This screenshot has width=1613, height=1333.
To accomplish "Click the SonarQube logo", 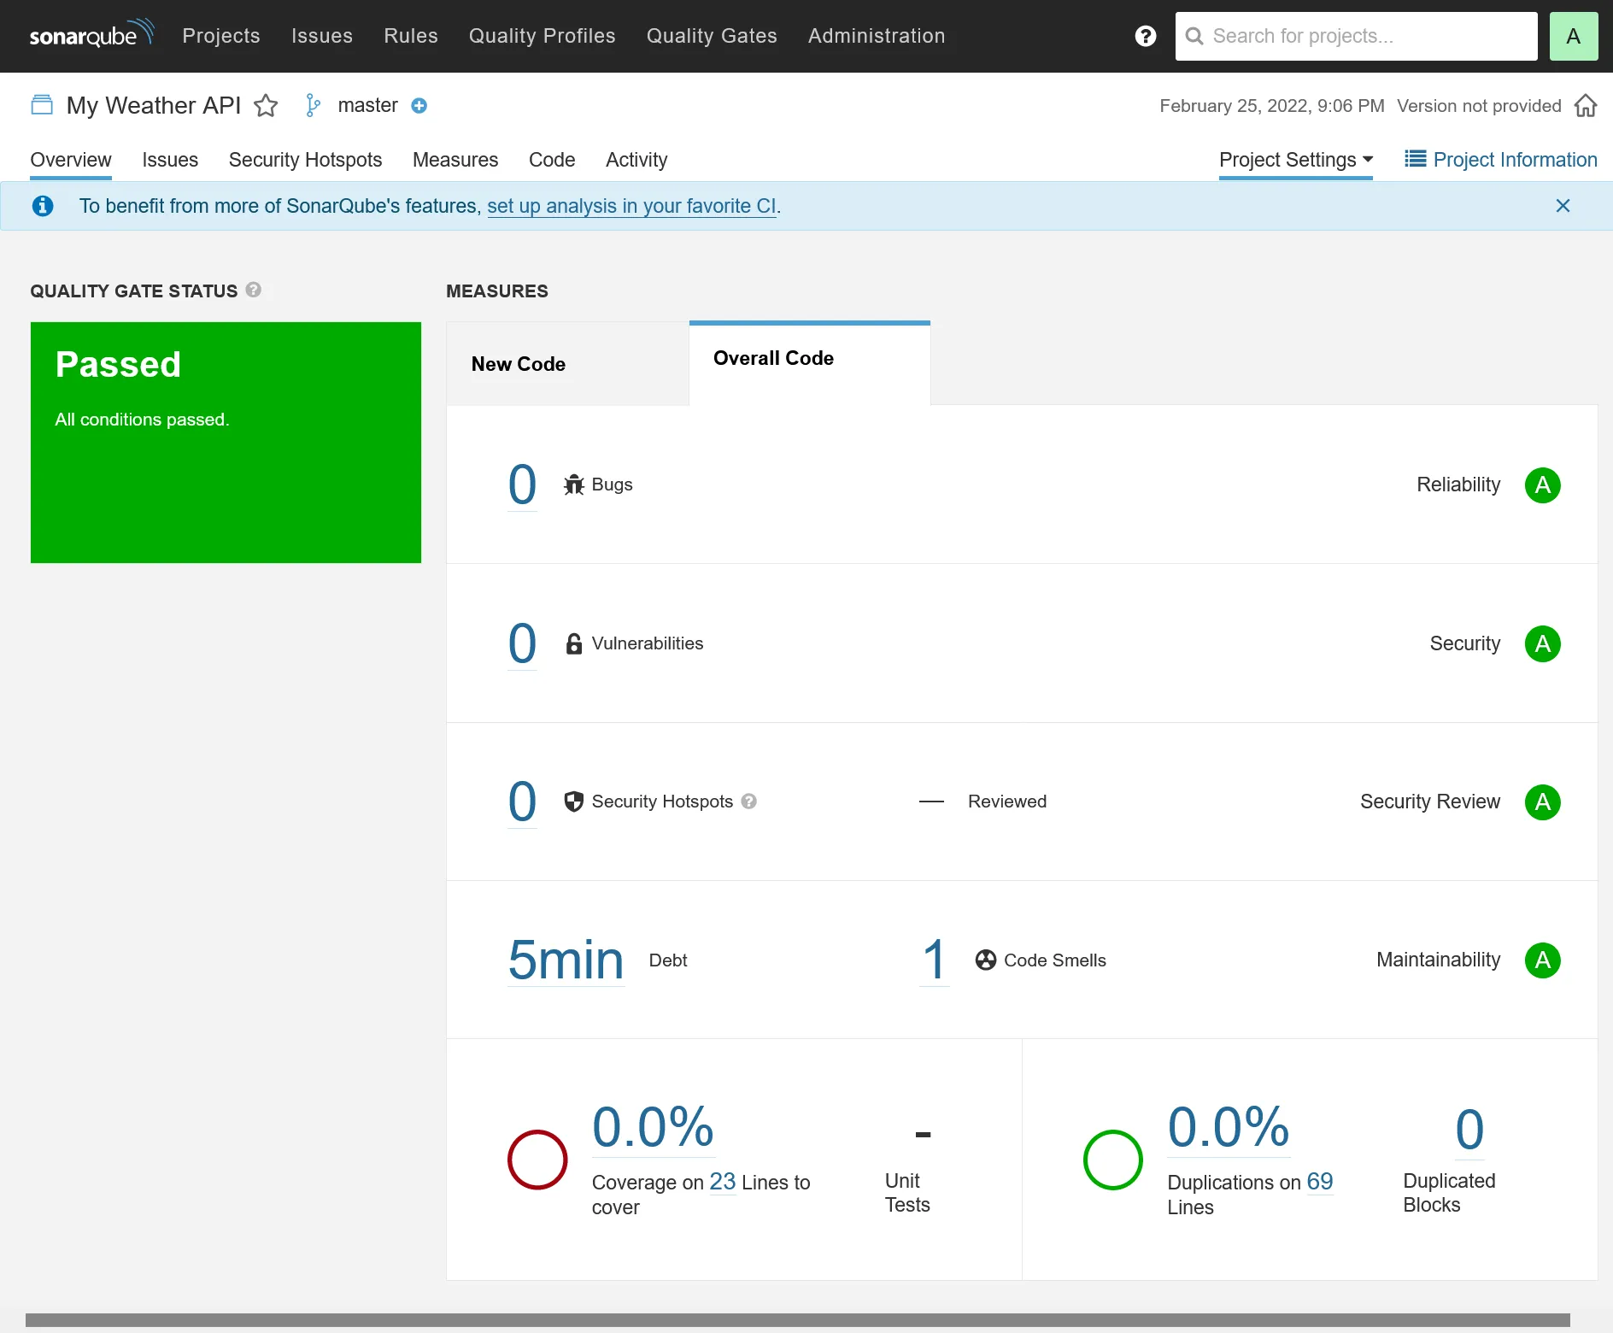I will [x=91, y=34].
